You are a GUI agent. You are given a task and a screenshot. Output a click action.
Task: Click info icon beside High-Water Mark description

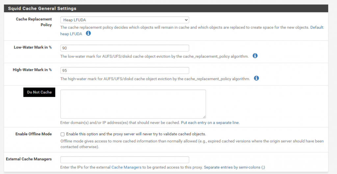pos(256,78)
